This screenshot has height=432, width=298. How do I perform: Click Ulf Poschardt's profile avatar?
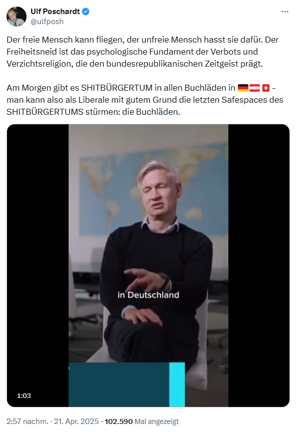click(x=17, y=17)
